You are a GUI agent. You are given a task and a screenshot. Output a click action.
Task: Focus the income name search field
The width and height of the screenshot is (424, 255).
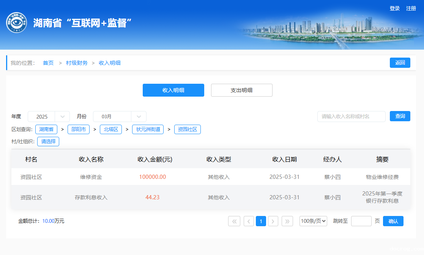point(351,116)
